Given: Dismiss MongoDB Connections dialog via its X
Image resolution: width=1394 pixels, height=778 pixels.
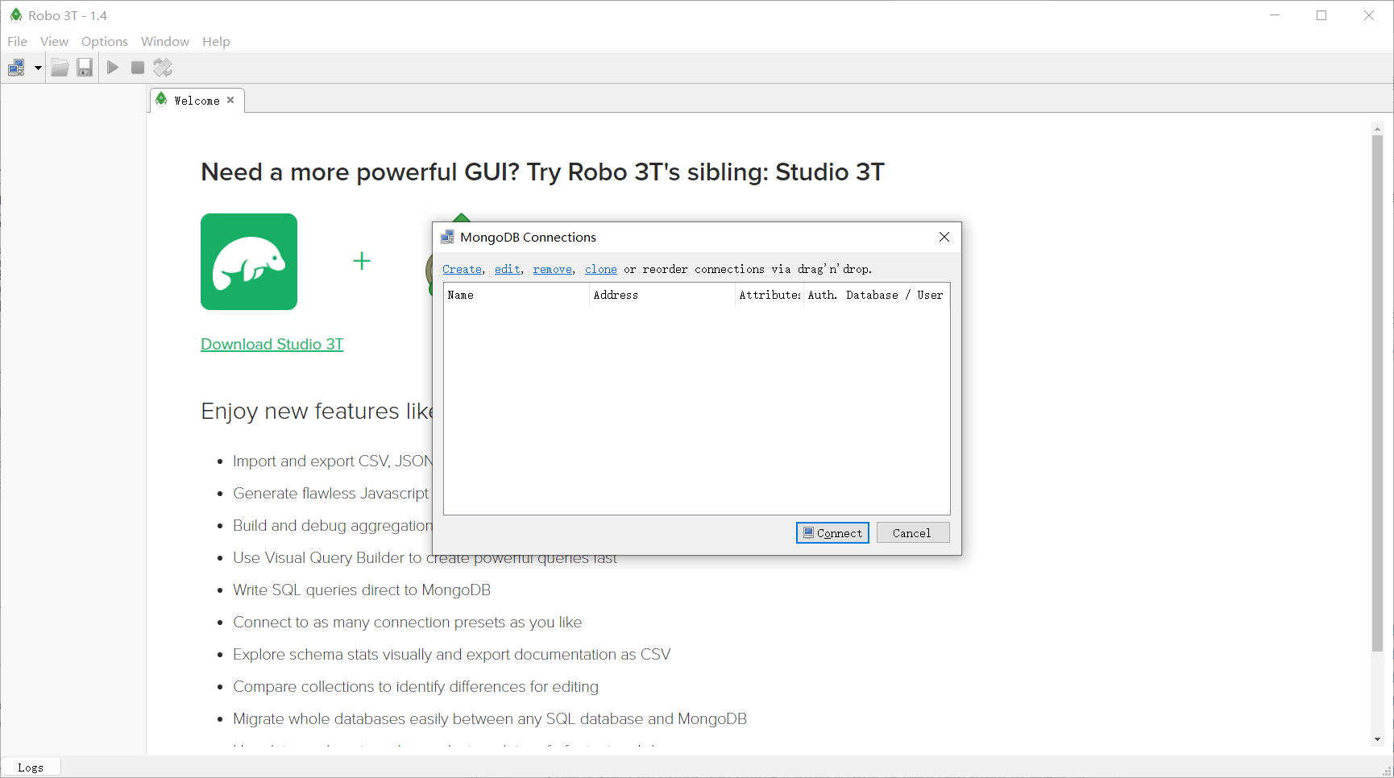Looking at the screenshot, I should (944, 237).
